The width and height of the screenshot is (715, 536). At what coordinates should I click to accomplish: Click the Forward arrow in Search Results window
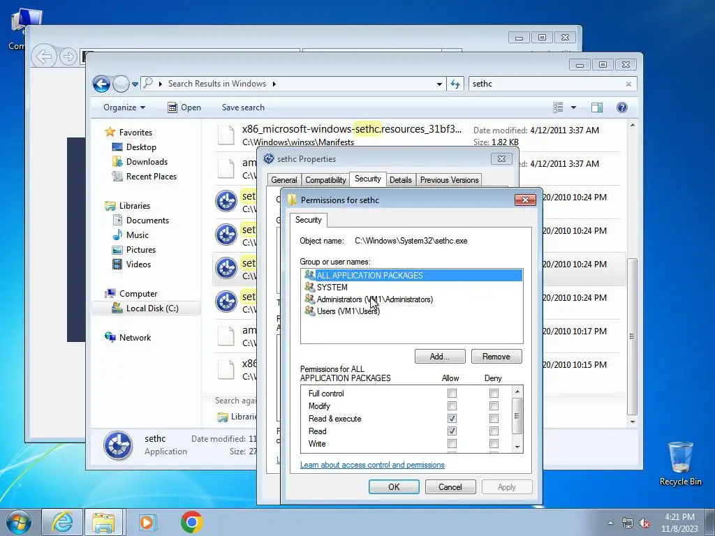coord(121,84)
